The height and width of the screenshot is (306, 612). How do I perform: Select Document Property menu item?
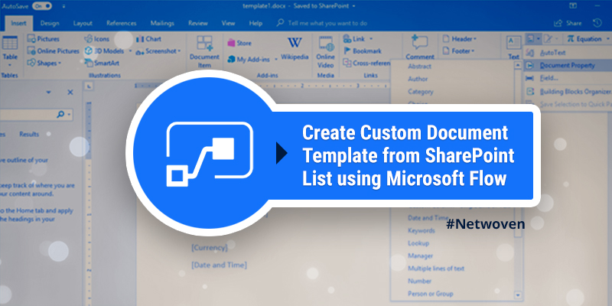click(568, 66)
